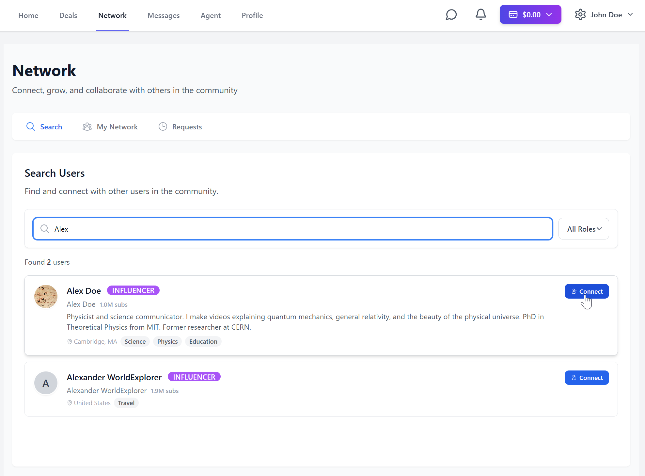Open Alex Doe's name link
The image size is (645, 476).
point(84,291)
